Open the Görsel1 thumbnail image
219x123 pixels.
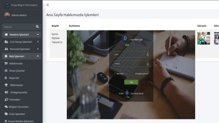pos(204,38)
